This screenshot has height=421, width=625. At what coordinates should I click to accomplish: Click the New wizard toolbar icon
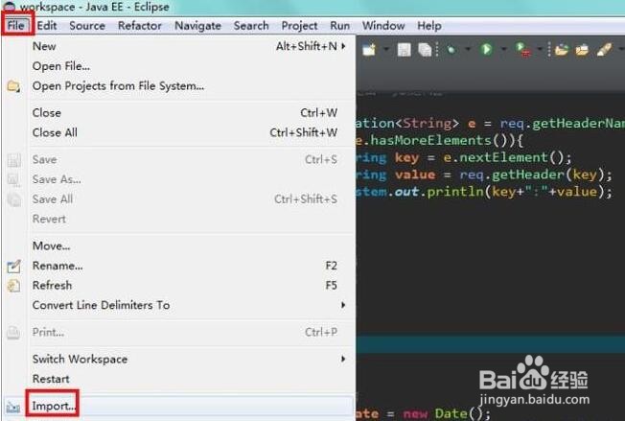[x=369, y=50]
